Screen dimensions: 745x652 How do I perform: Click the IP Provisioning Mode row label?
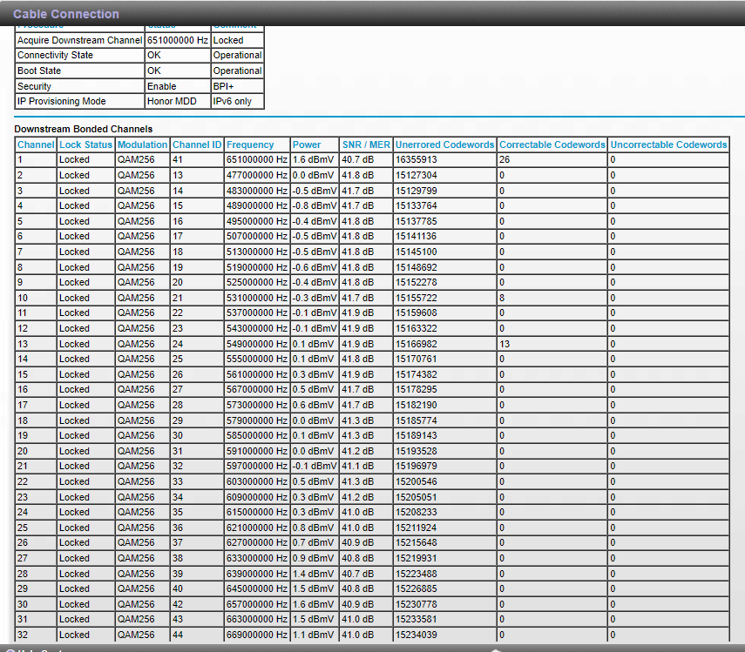(x=61, y=102)
